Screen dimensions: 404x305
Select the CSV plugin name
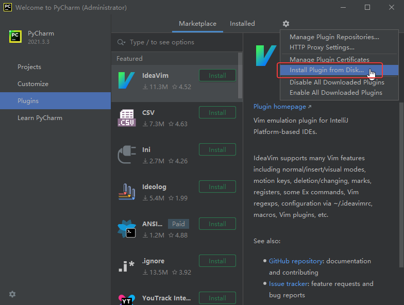[x=148, y=112]
